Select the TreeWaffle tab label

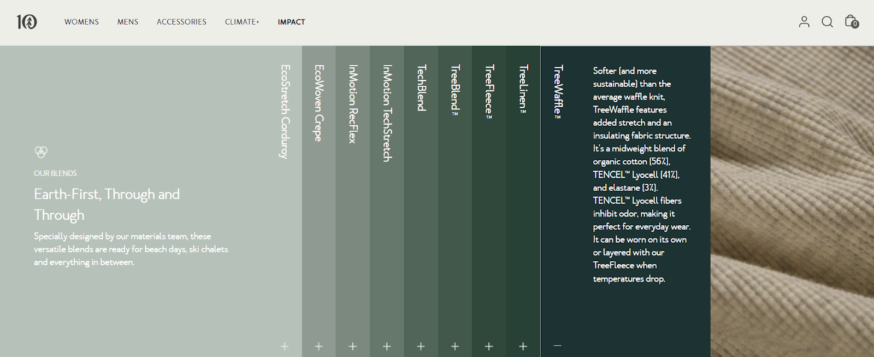click(x=558, y=92)
